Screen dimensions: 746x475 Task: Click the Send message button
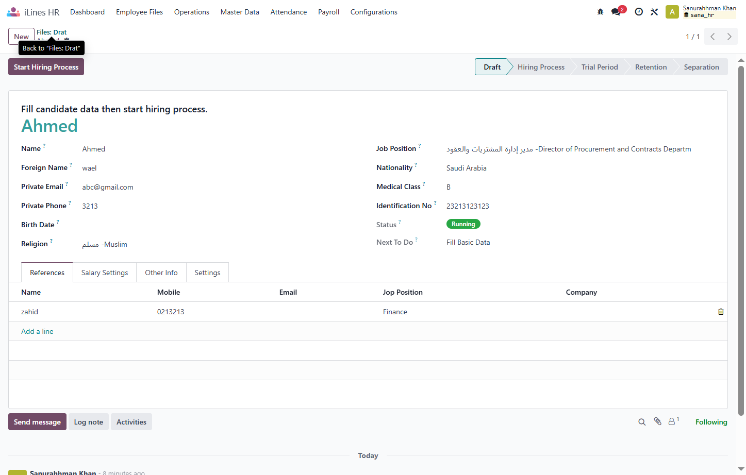coord(37,422)
